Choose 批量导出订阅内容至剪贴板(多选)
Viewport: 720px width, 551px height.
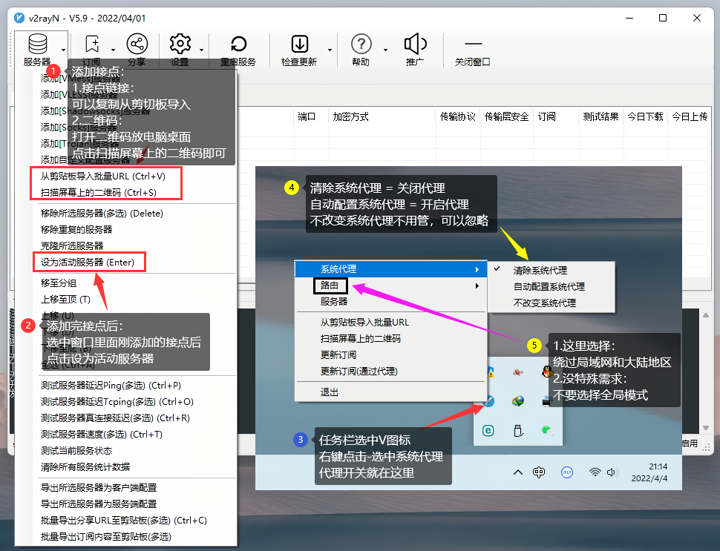tap(105, 537)
